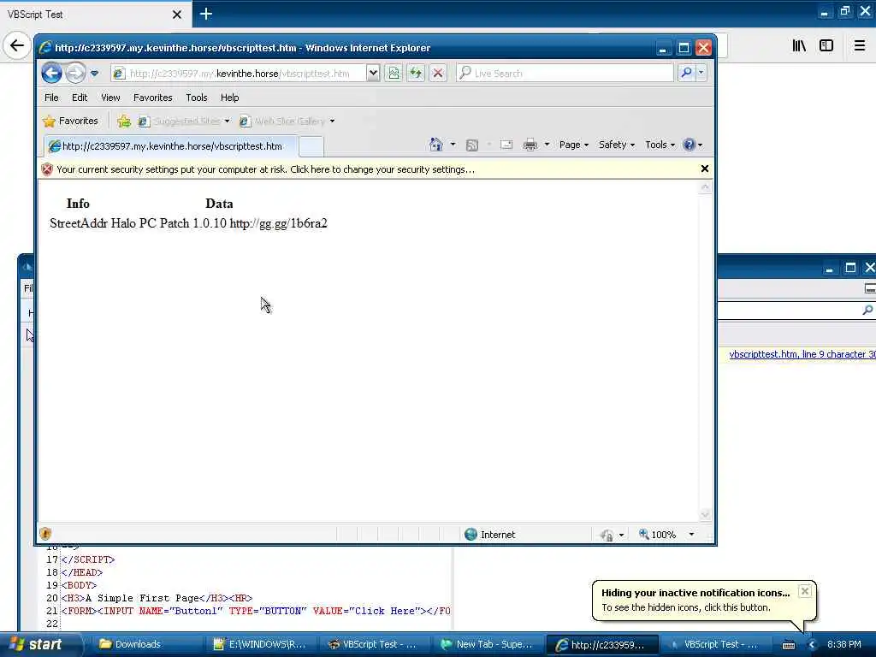
Task: Open a new tab in the background browser
Action: pos(206,14)
